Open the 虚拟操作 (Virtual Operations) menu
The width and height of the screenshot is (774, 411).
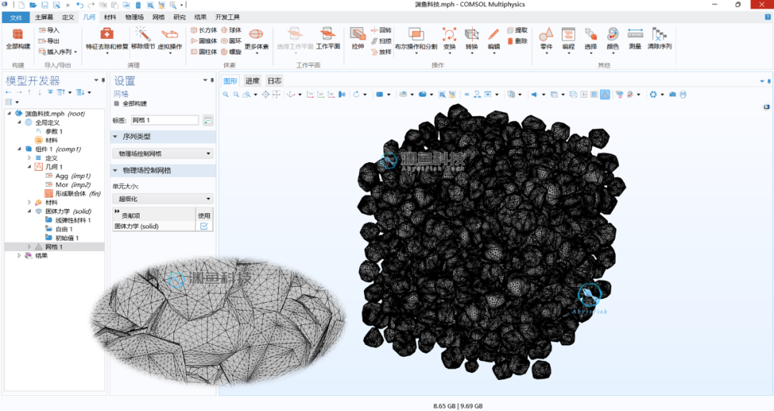pyautogui.click(x=170, y=39)
